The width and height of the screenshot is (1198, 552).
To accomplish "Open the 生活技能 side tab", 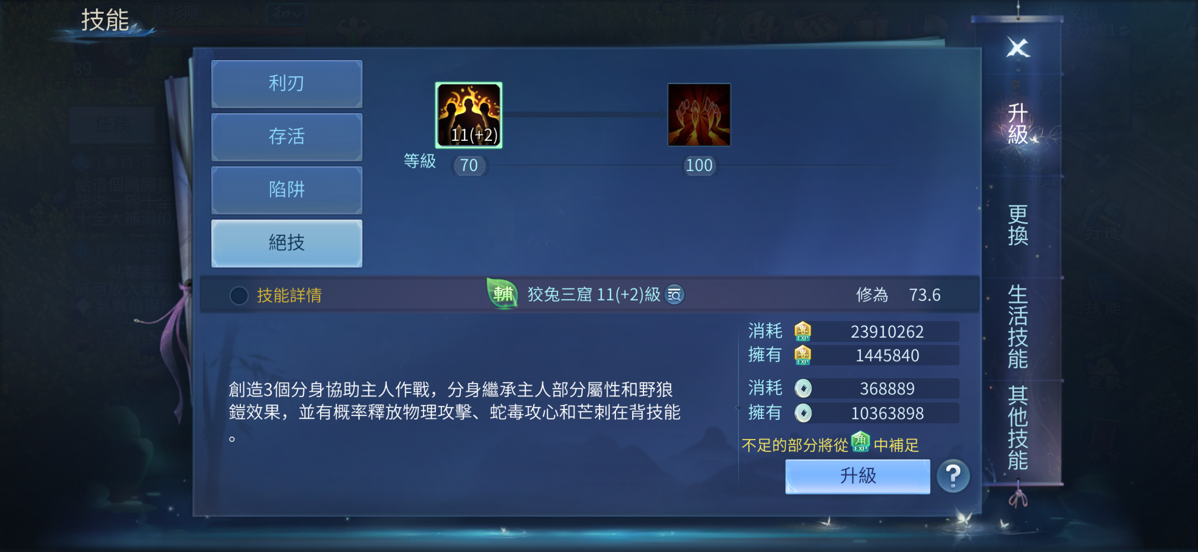I will [x=1018, y=327].
